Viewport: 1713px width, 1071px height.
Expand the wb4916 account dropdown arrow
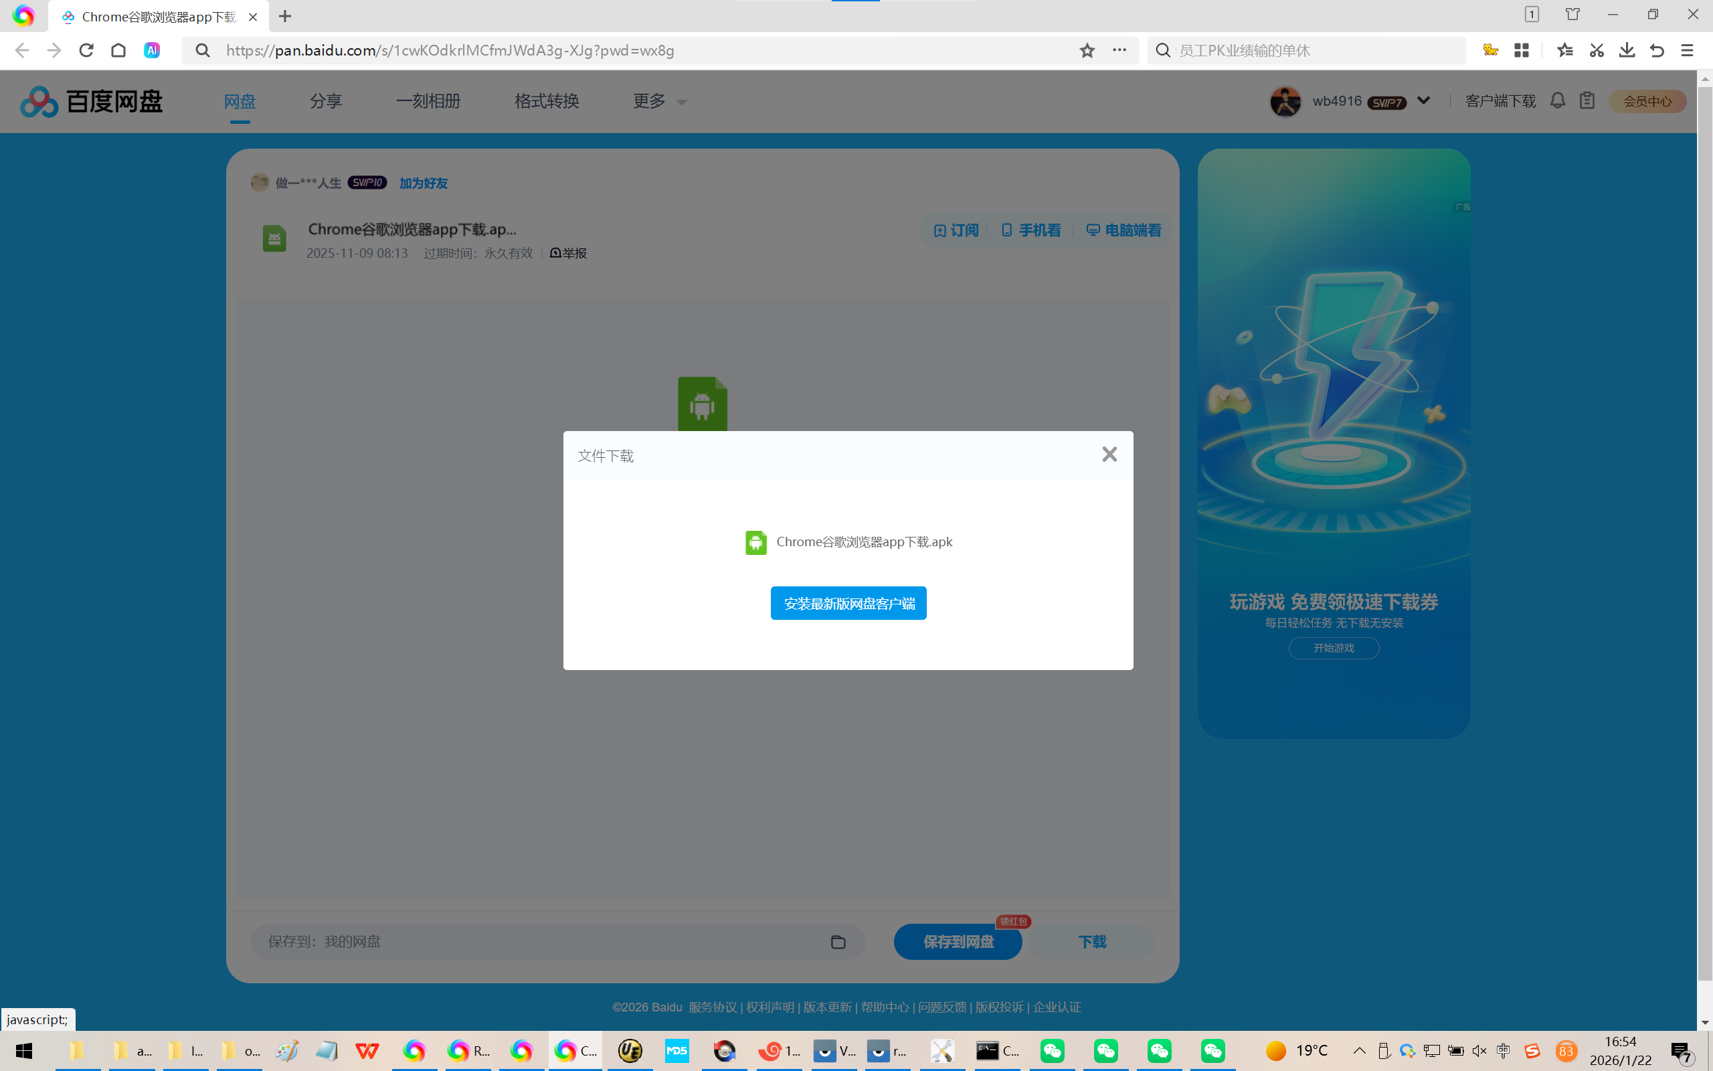pos(1423,100)
